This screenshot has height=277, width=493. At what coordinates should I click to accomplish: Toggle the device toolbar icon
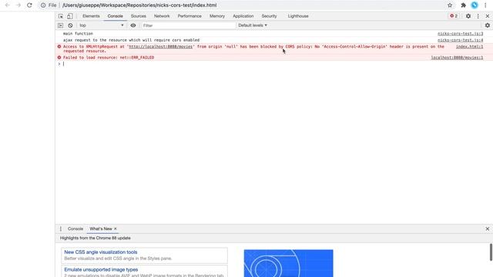tap(70, 16)
